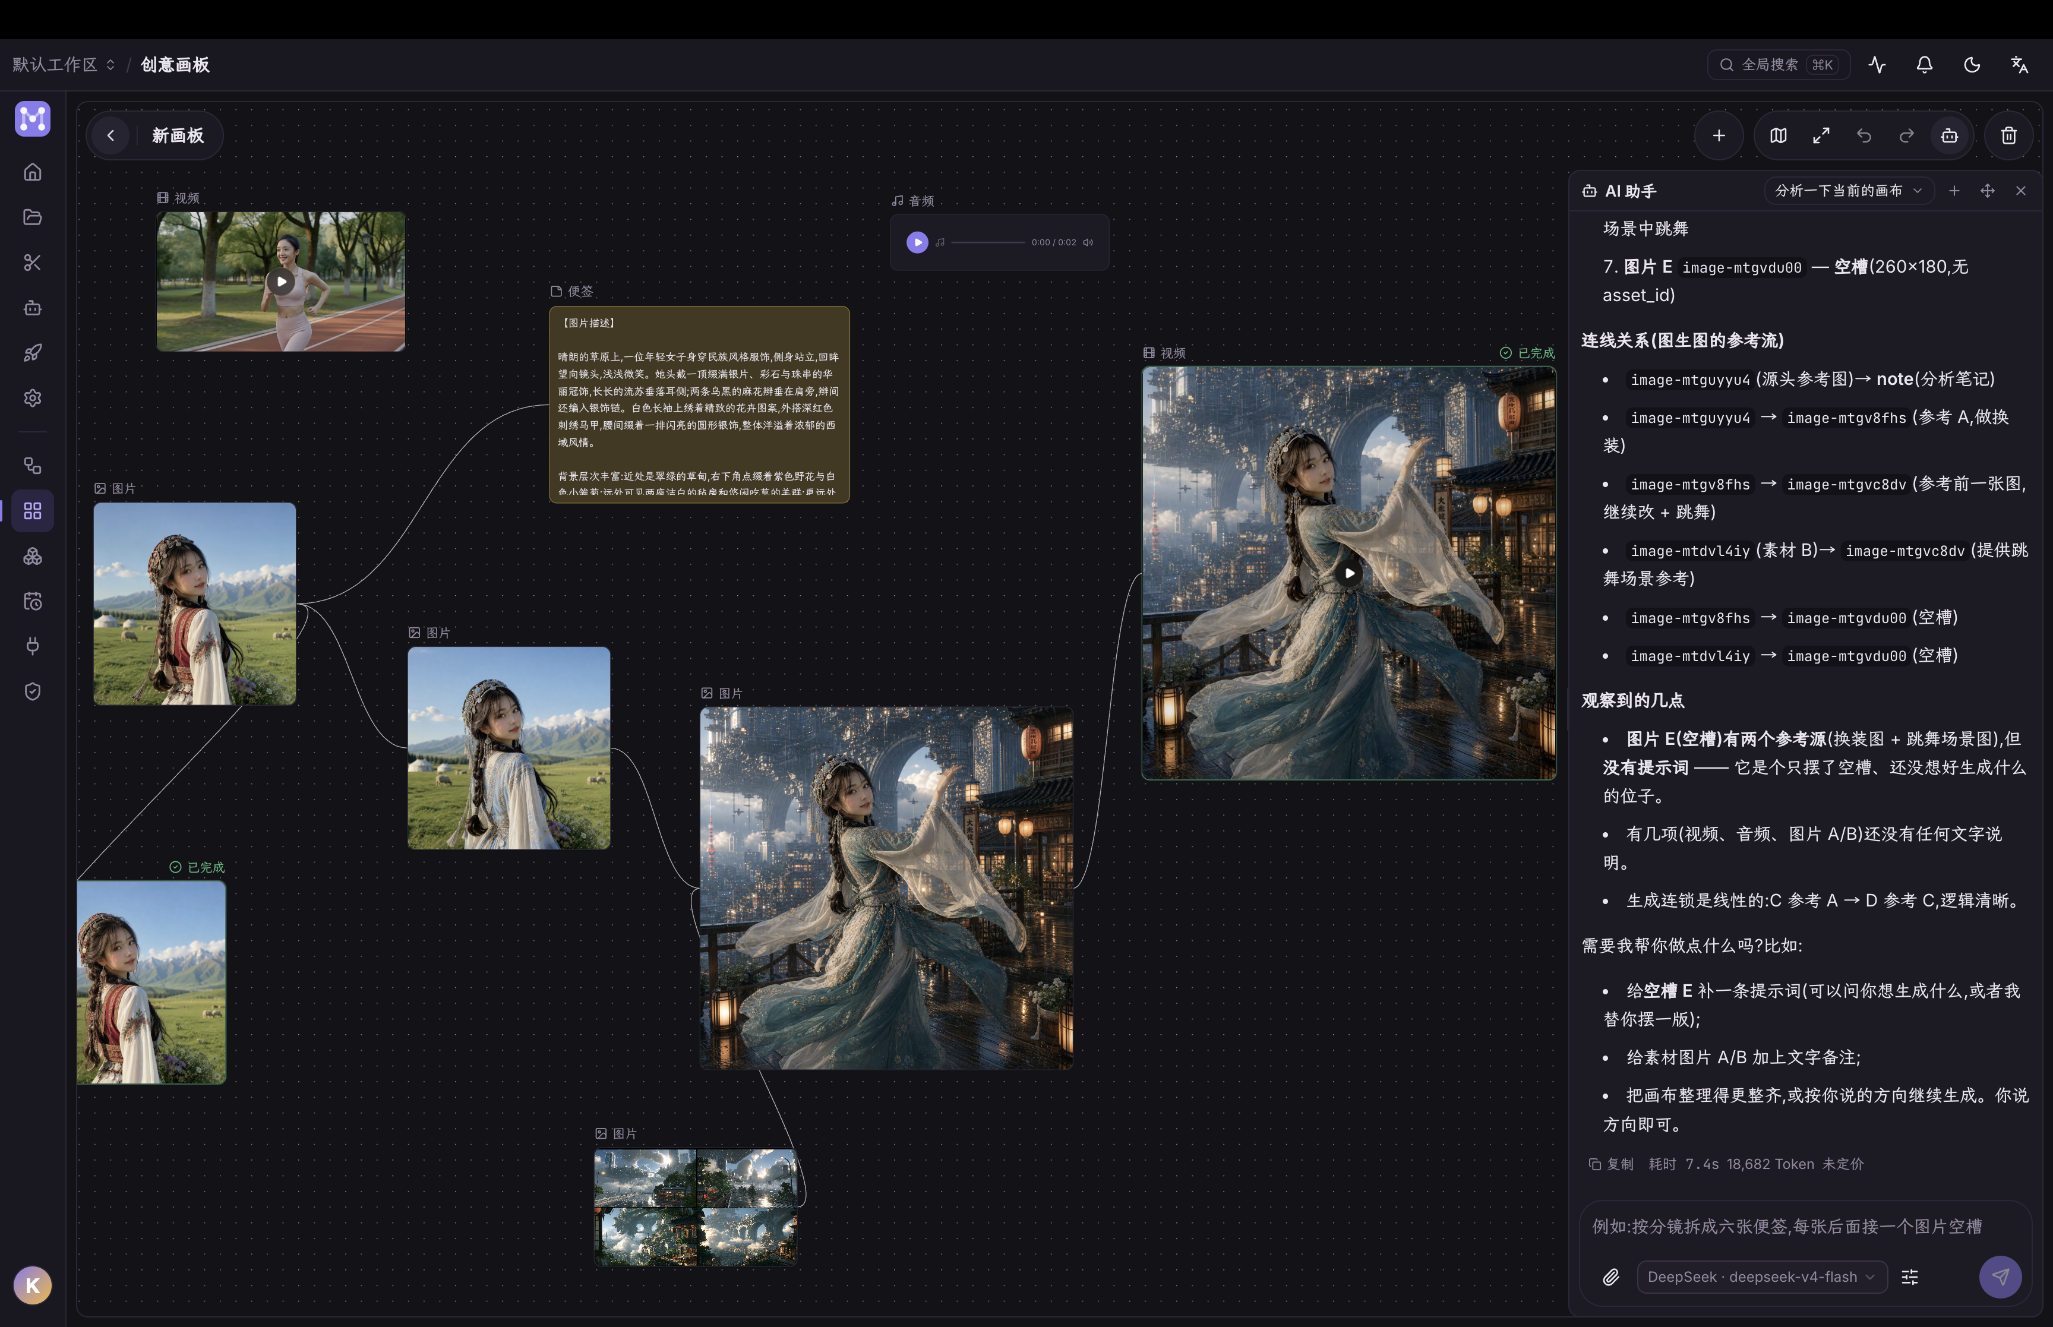
Task: Mute the audio node volume
Action: (x=1088, y=242)
